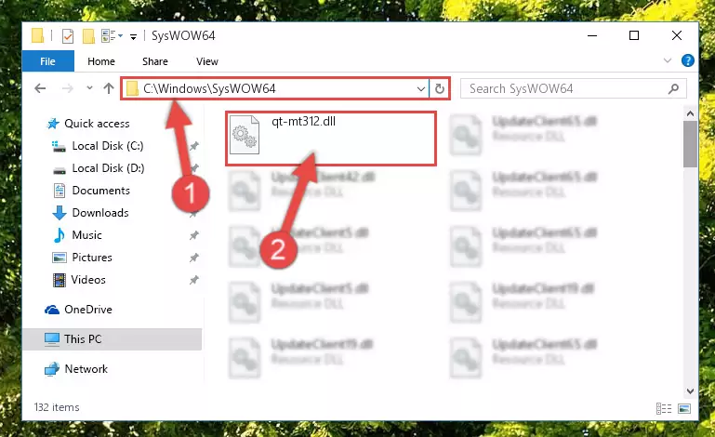Expand the ribbon with the chevron
Viewport: 715px width, 437px height.
point(668,60)
